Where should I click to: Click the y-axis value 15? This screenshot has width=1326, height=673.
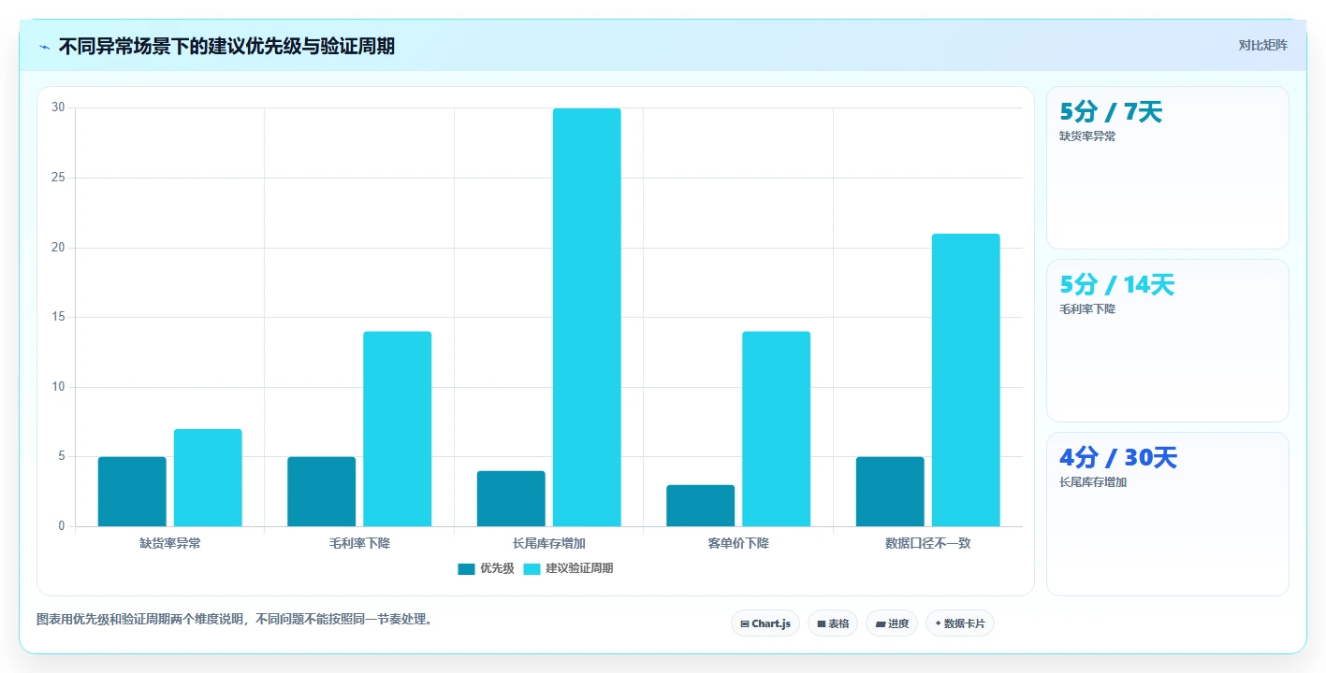pyautogui.click(x=58, y=317)
